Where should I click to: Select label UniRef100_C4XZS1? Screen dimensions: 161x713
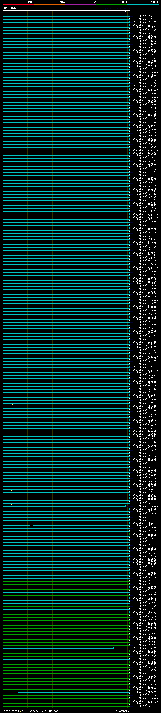[x=144, y=445]
